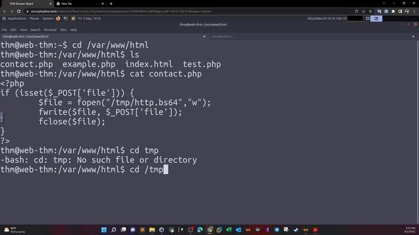Expand the tab search chevron in browser
Image resolution: width=419 pixels, height=235 pixels.
pyautogui.click(x=384, y=3)
